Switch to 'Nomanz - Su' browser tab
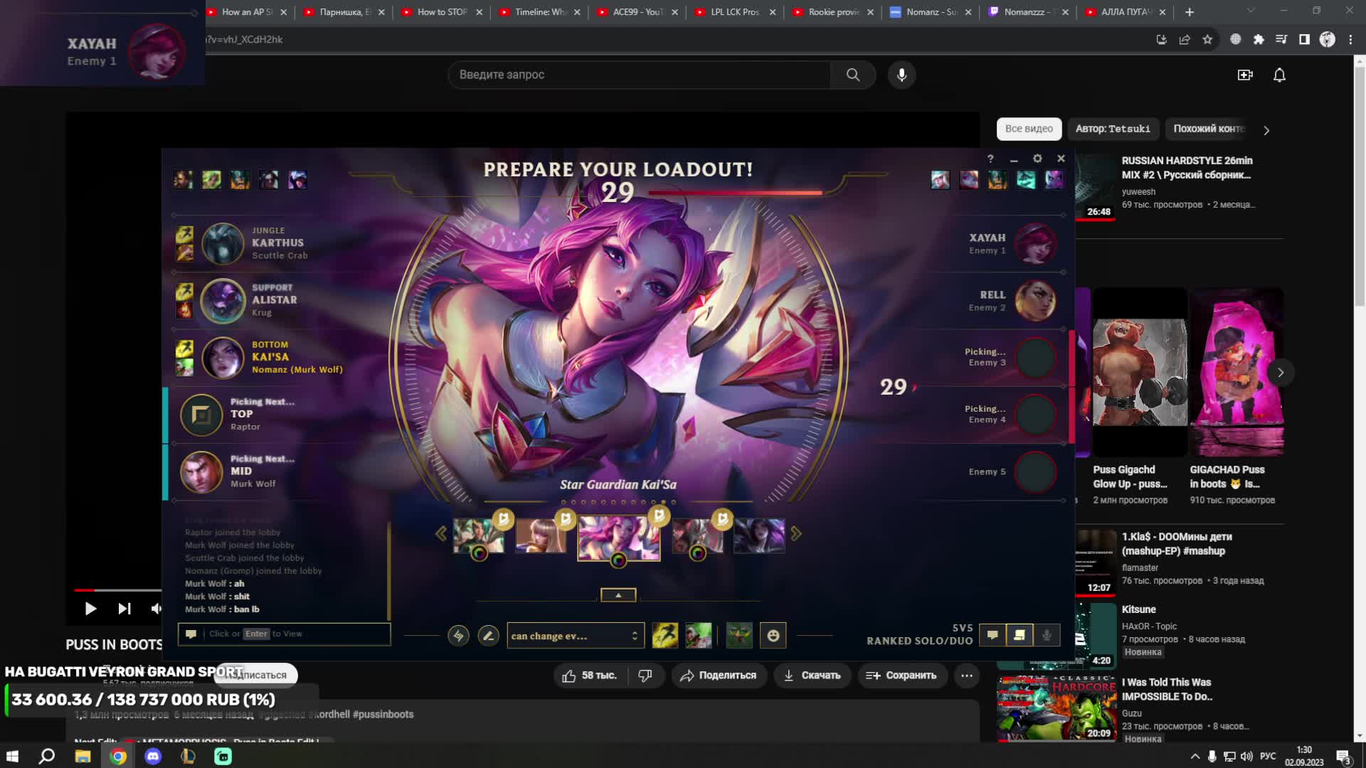This screenshot has width=1366, height=768. pyautogui.click(x=931, y=12)
